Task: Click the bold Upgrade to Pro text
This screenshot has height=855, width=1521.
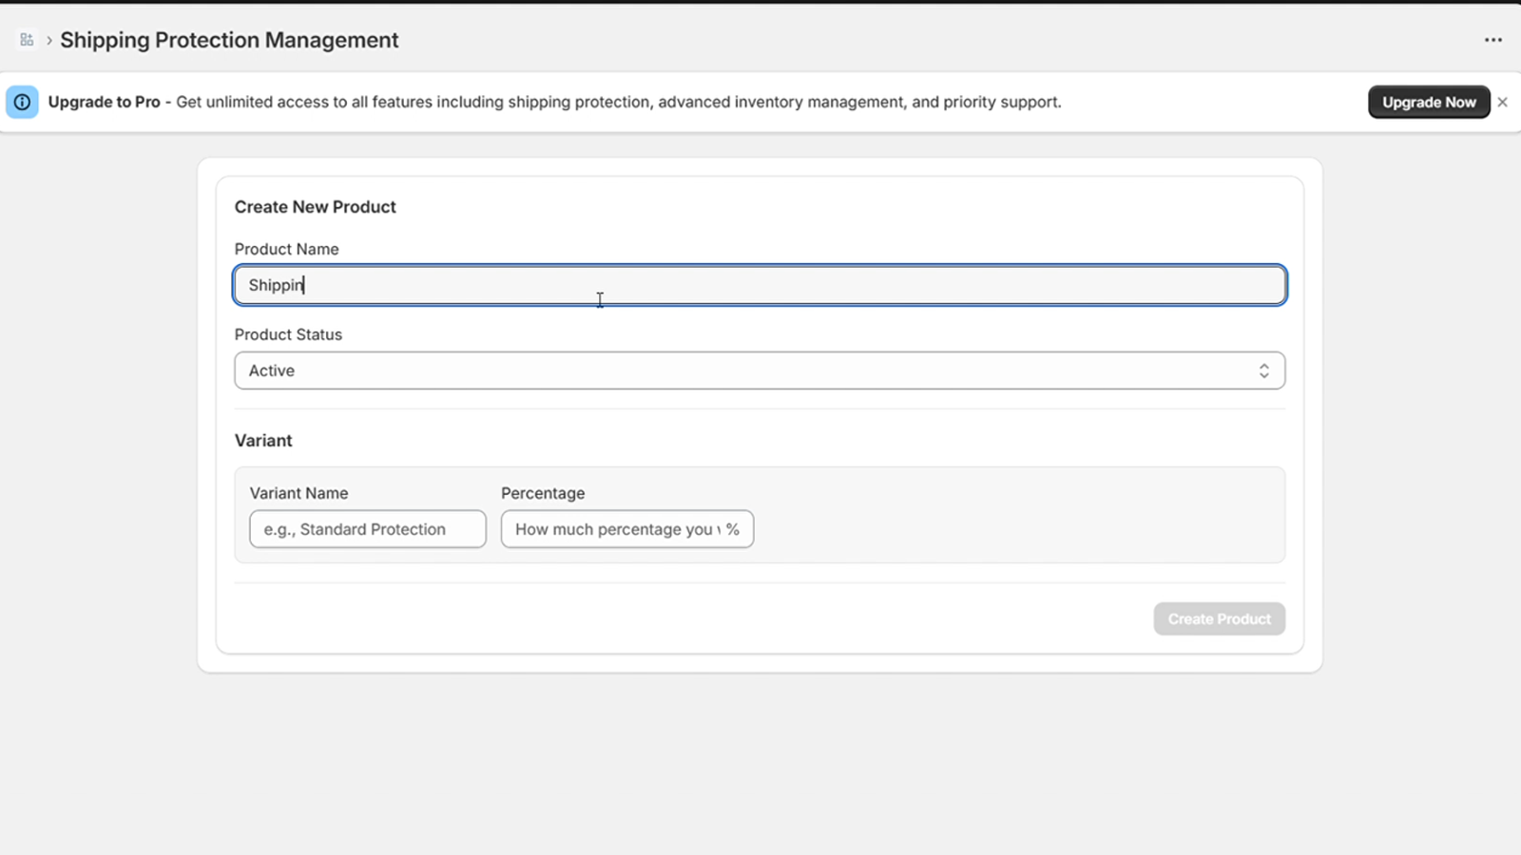Action: coord(104,102)
